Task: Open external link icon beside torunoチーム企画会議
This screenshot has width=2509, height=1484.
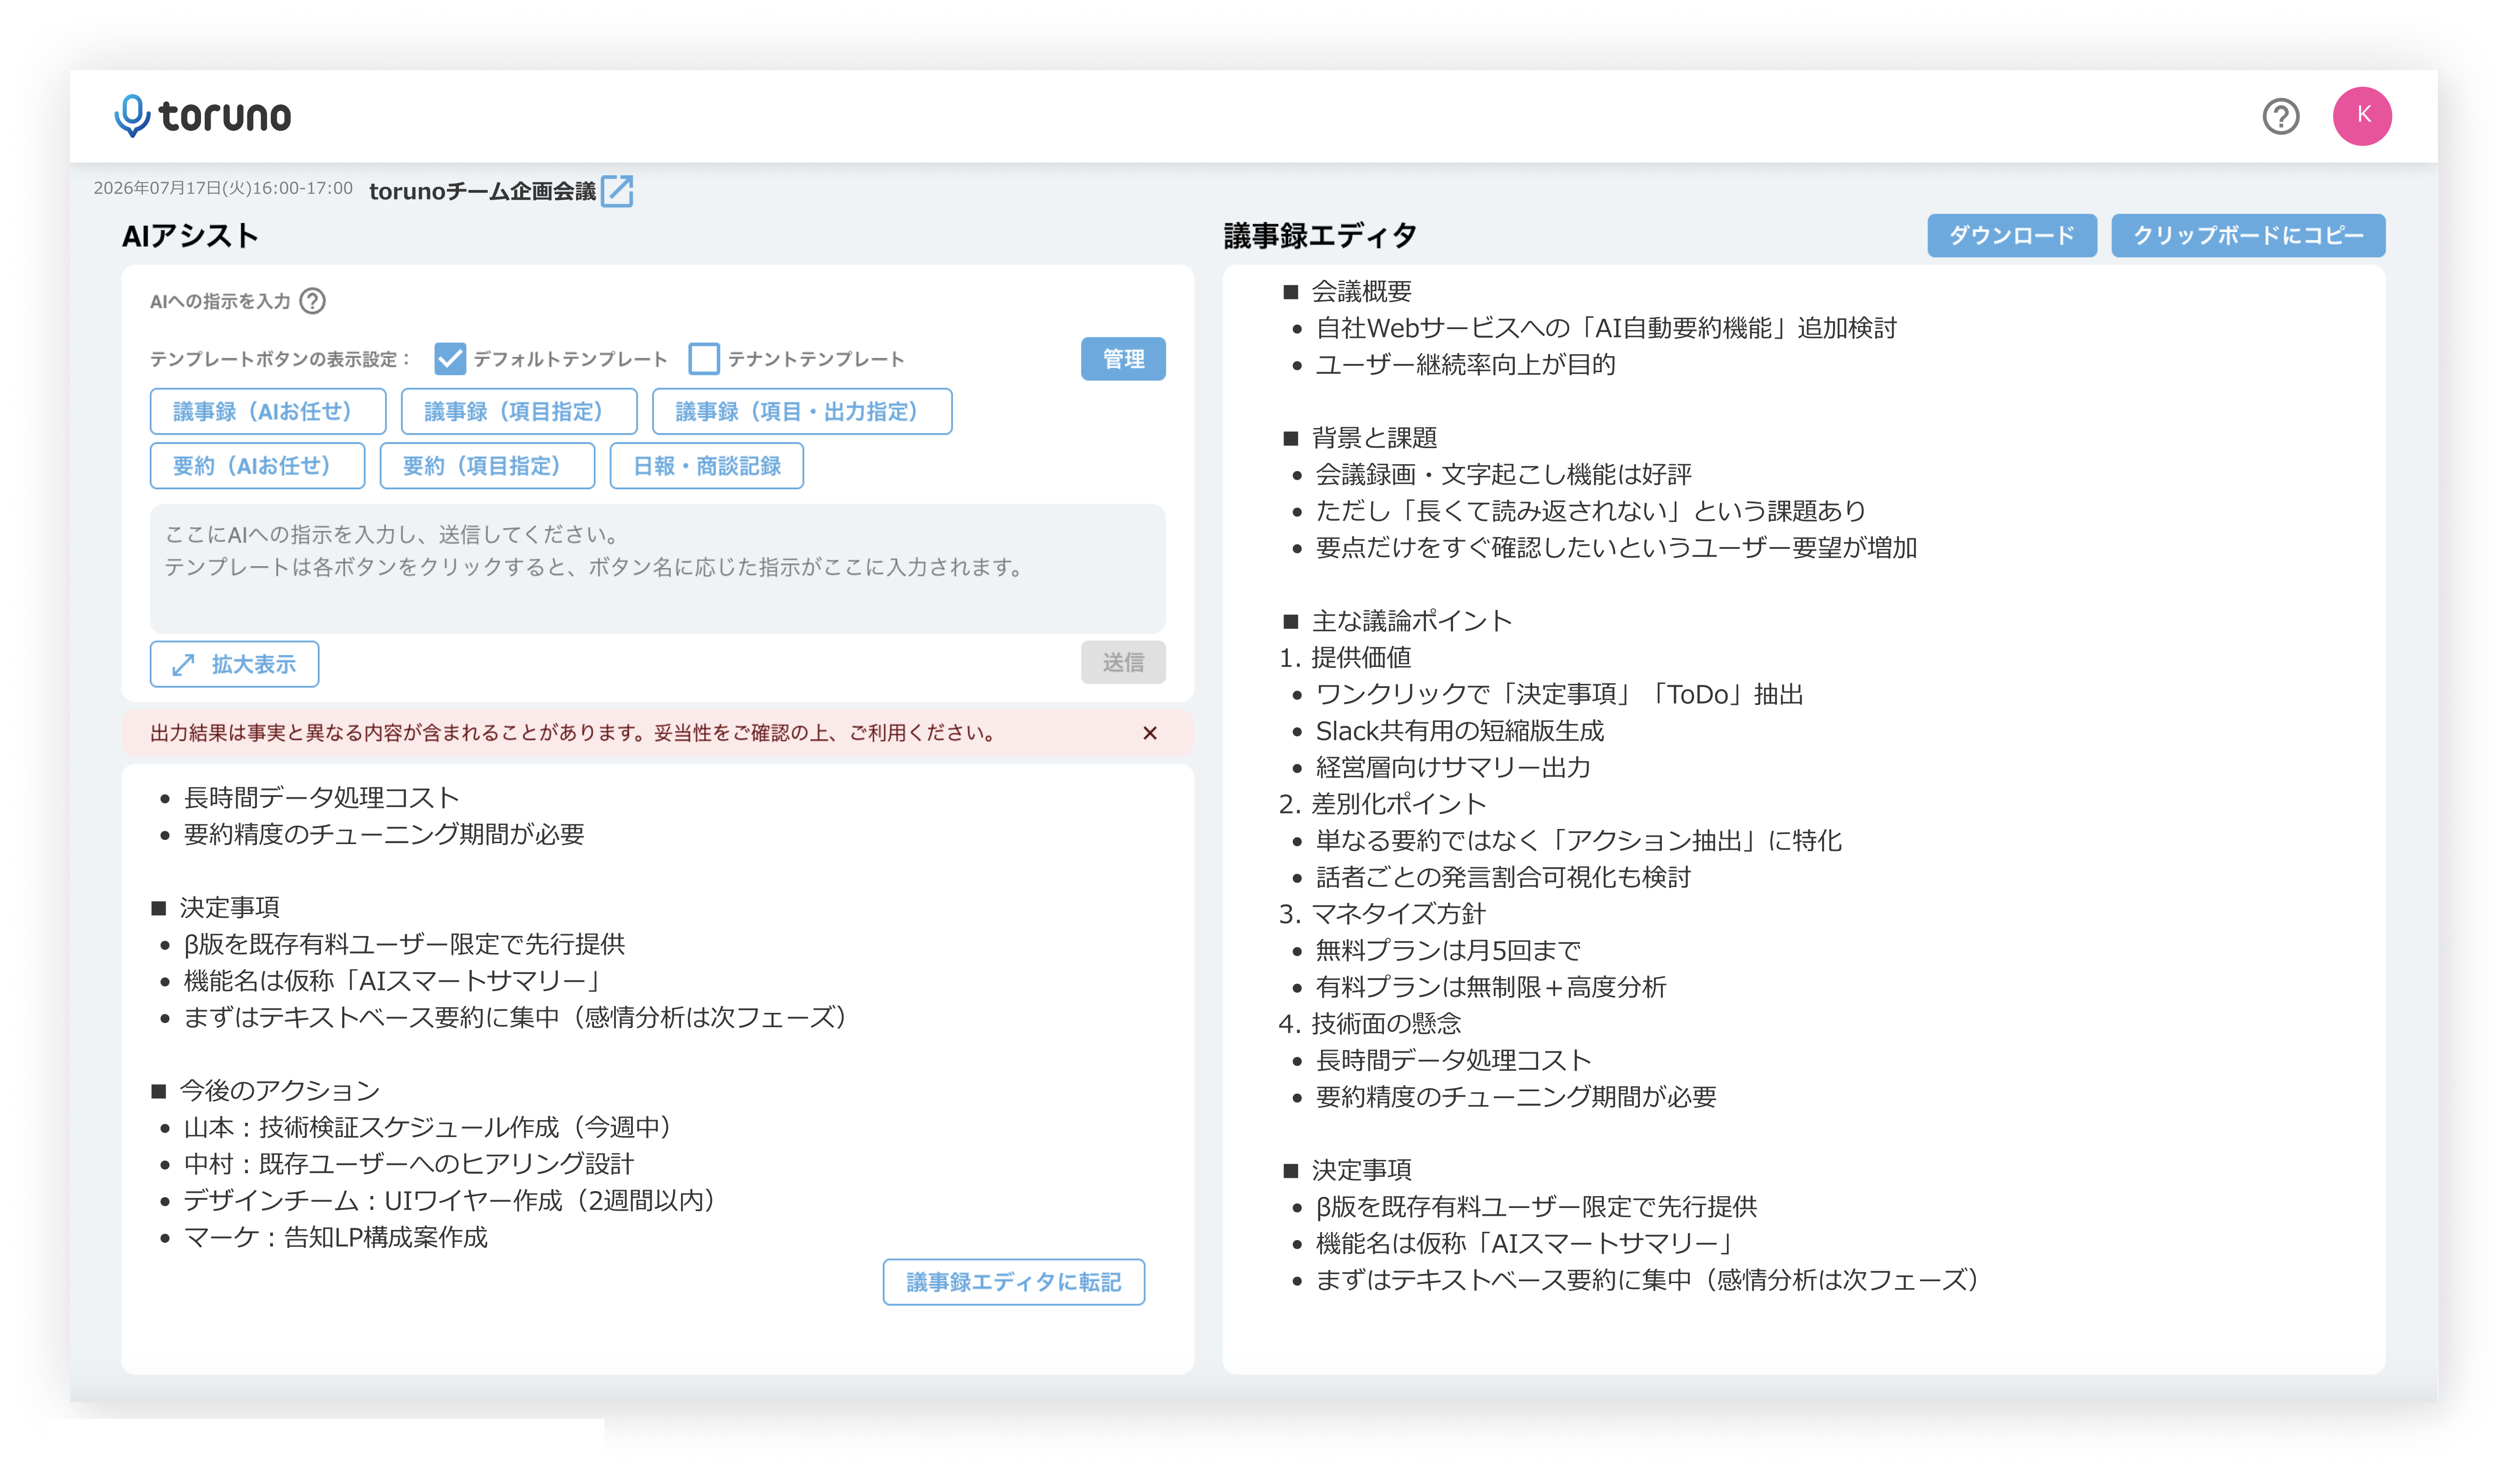Action: tap(616, 190)
